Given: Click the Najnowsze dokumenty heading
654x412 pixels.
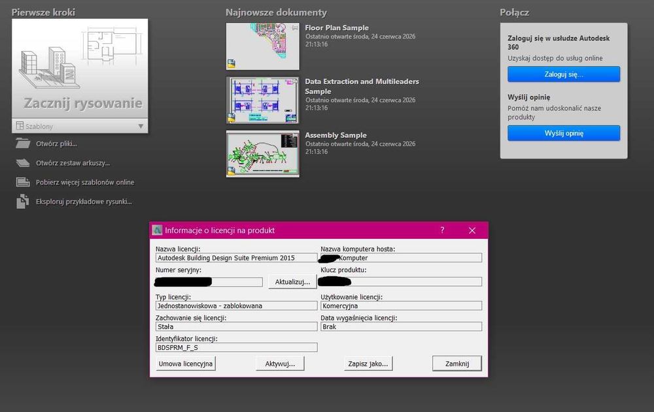Looking at the screenshot, I should click(x=276, y=12).
